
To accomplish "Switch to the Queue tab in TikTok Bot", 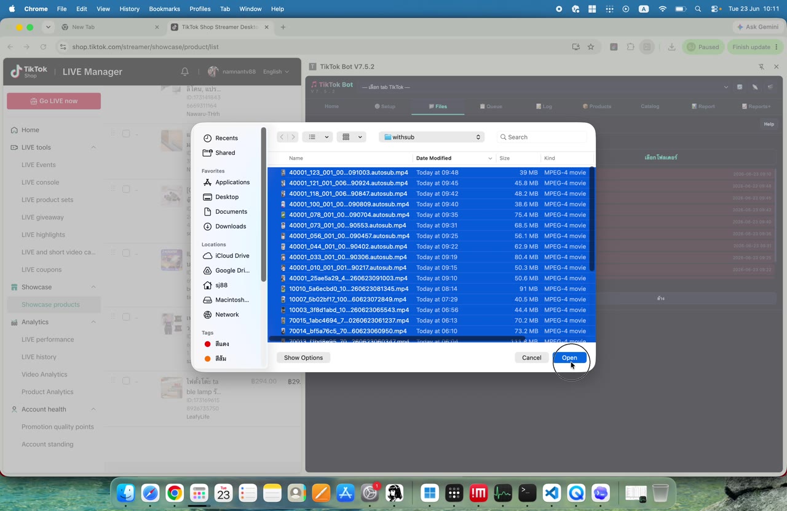I will click(x=491, y=106).
